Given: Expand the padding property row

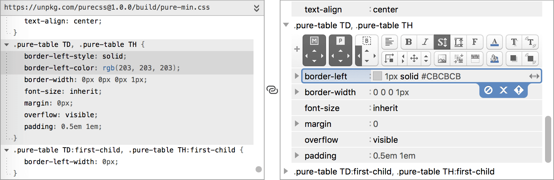Looking at the screenshot, I should point(297,156).
